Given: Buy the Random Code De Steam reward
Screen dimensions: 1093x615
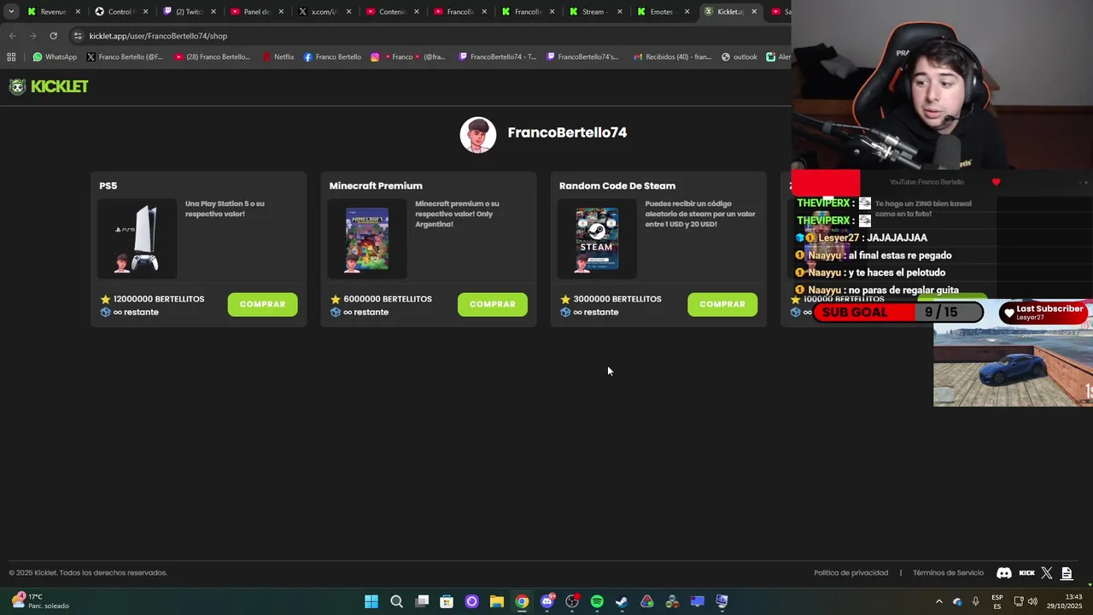Looking at the screenshot, I should (x=722, y=304).
